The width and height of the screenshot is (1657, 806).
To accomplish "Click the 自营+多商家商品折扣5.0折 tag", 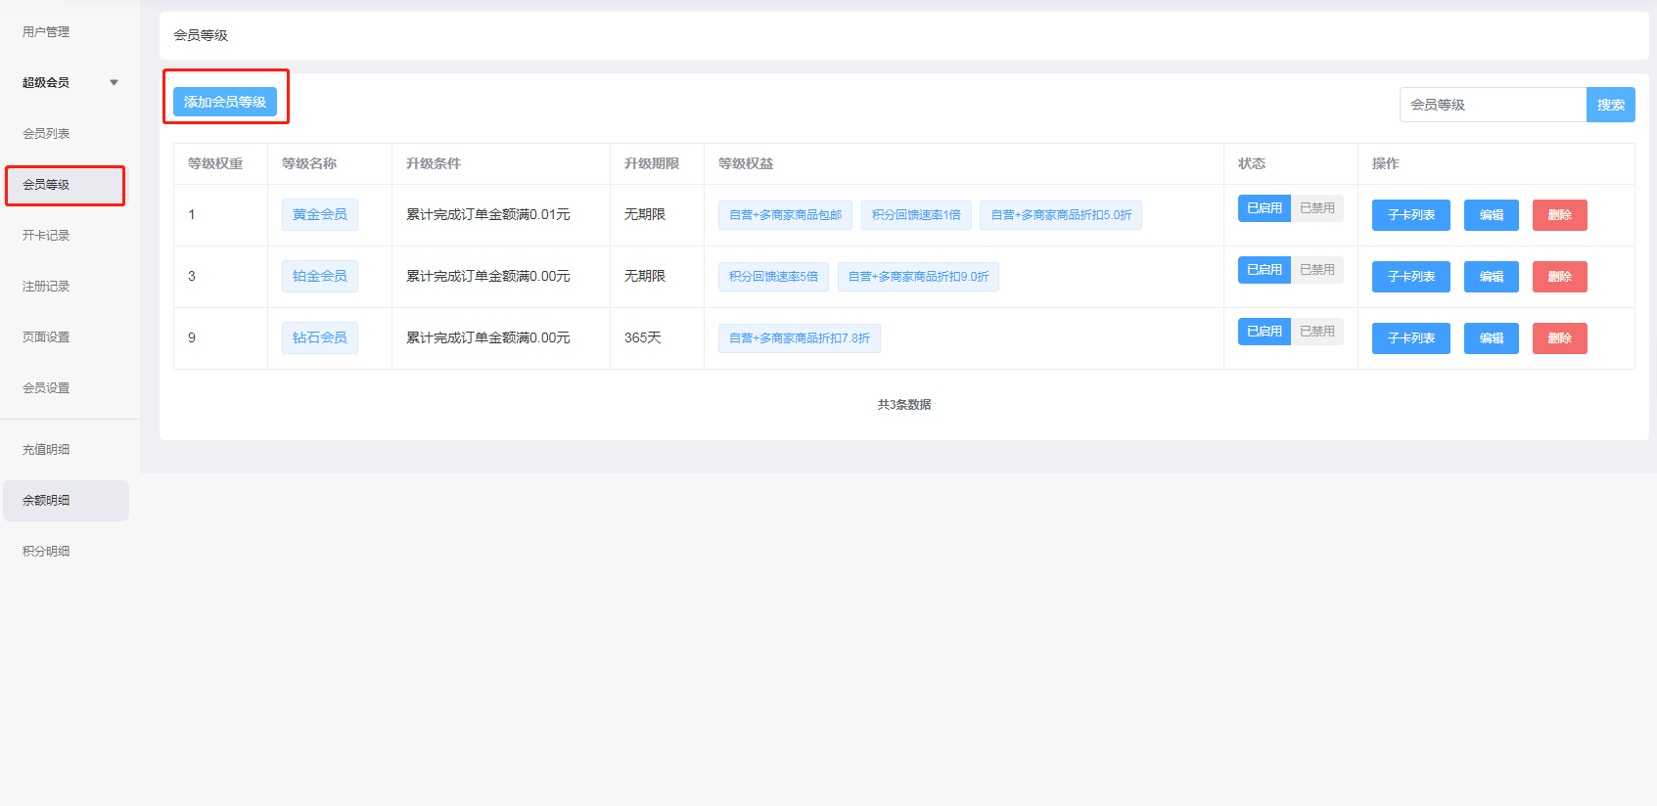I will click(1061, 215).
